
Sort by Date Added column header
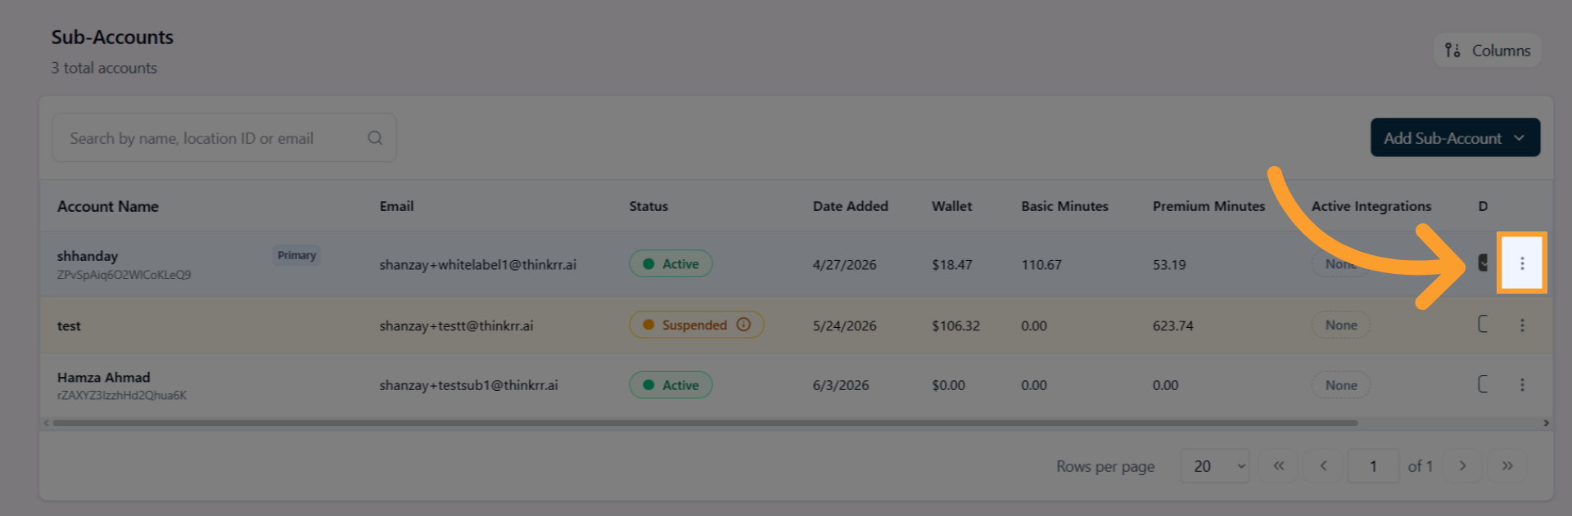[x=850, y=207]
